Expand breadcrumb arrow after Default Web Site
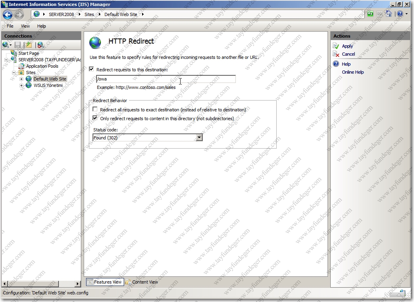Viewport: 414px width, 302px height. (x=143, y=14)
